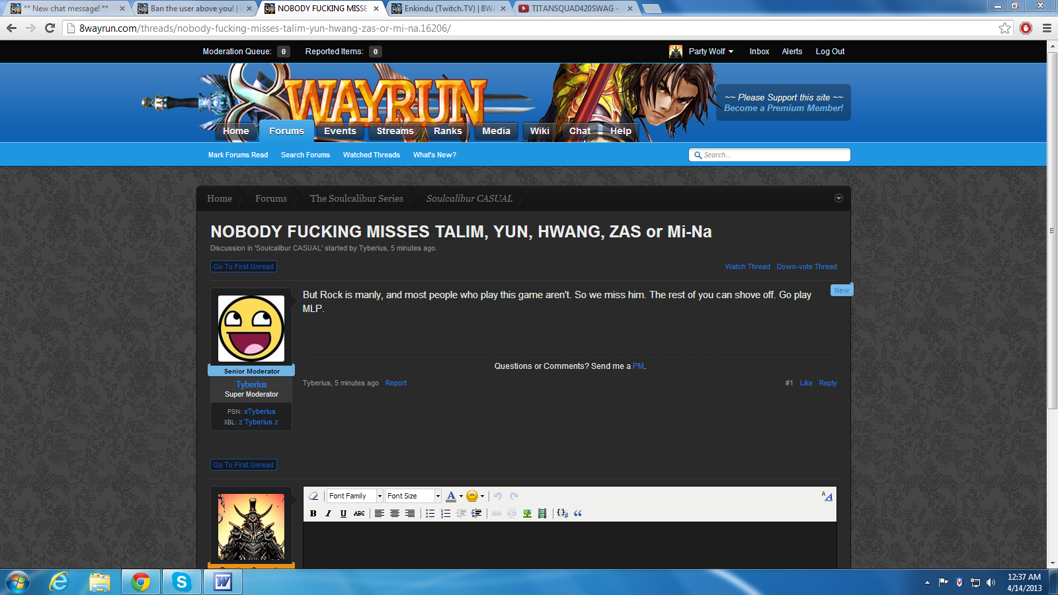Image resolution: width=1058 pixels, height=595 pixels.
Task: Open the Forums tab
Action: pyautogui.click(x=286, y=131)
